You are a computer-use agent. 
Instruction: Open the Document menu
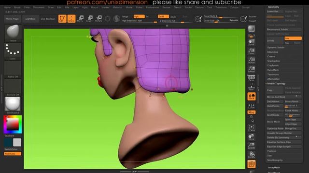(x=39, y=7)
